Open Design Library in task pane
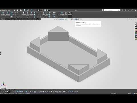This screenshot has height=103, width=137. 136,26
